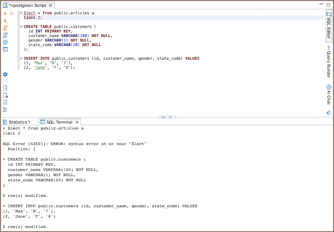Open the AI Chat side panel
334x232 pixels.
(329, 95)
